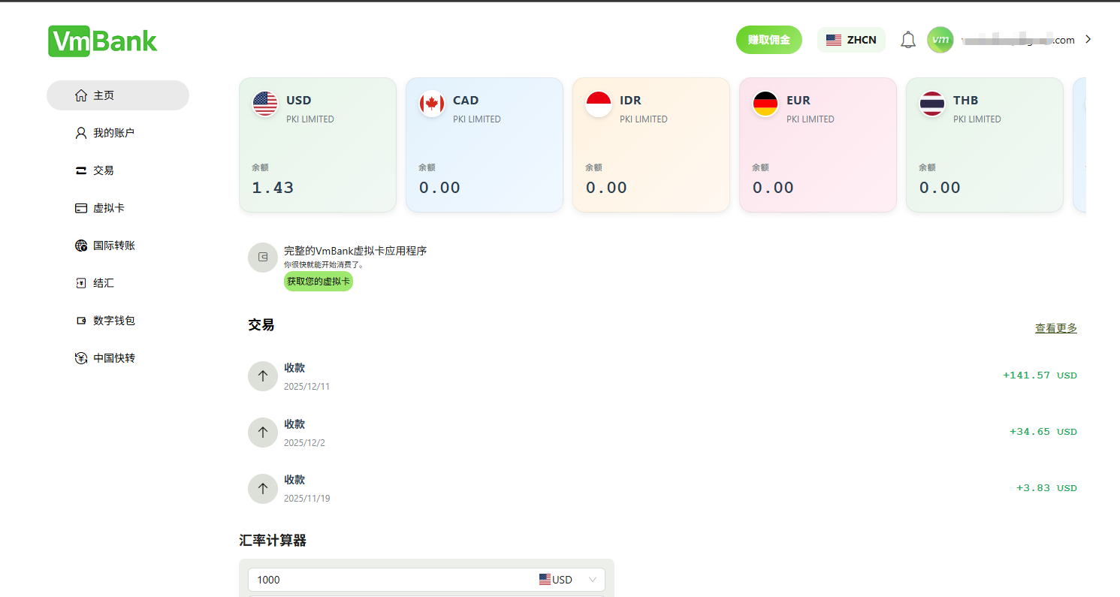Expand the account menu via right chevron
The height and width of the screenshot is (597, 1120).
[1088, 39]
